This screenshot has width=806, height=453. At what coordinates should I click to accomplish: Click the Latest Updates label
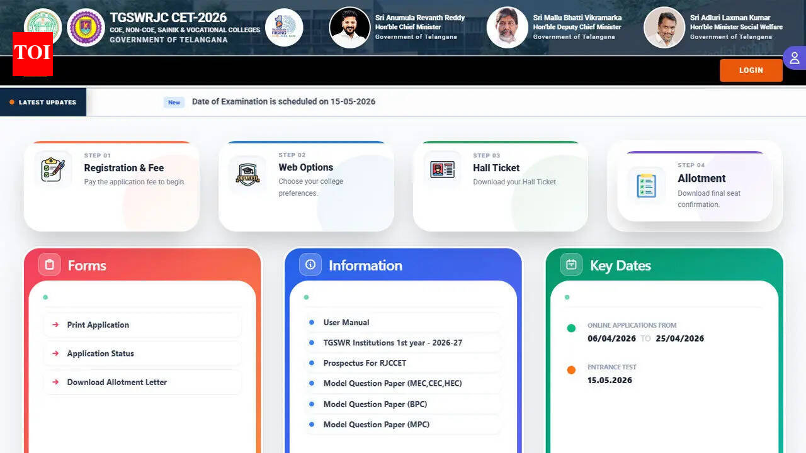47,103
